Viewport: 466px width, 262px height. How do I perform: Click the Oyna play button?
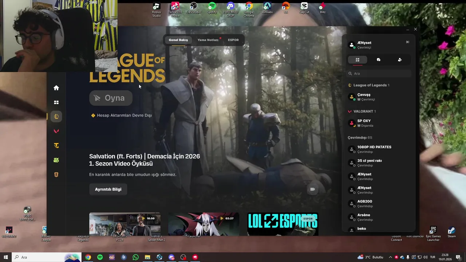pos(111,98)
